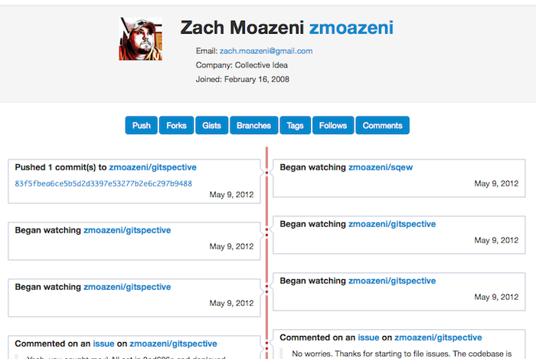Click Zach Moazeni's profile avatar photo
Viewport: 536px width, 359px height.
click(140, 39)
